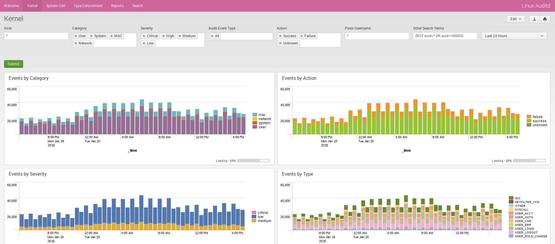Viewport: 555px width, 244px height.
Task: Toggle the NETFILTER_CFG legend swatch
Action: pyautogui.click(x=511, y=202)
